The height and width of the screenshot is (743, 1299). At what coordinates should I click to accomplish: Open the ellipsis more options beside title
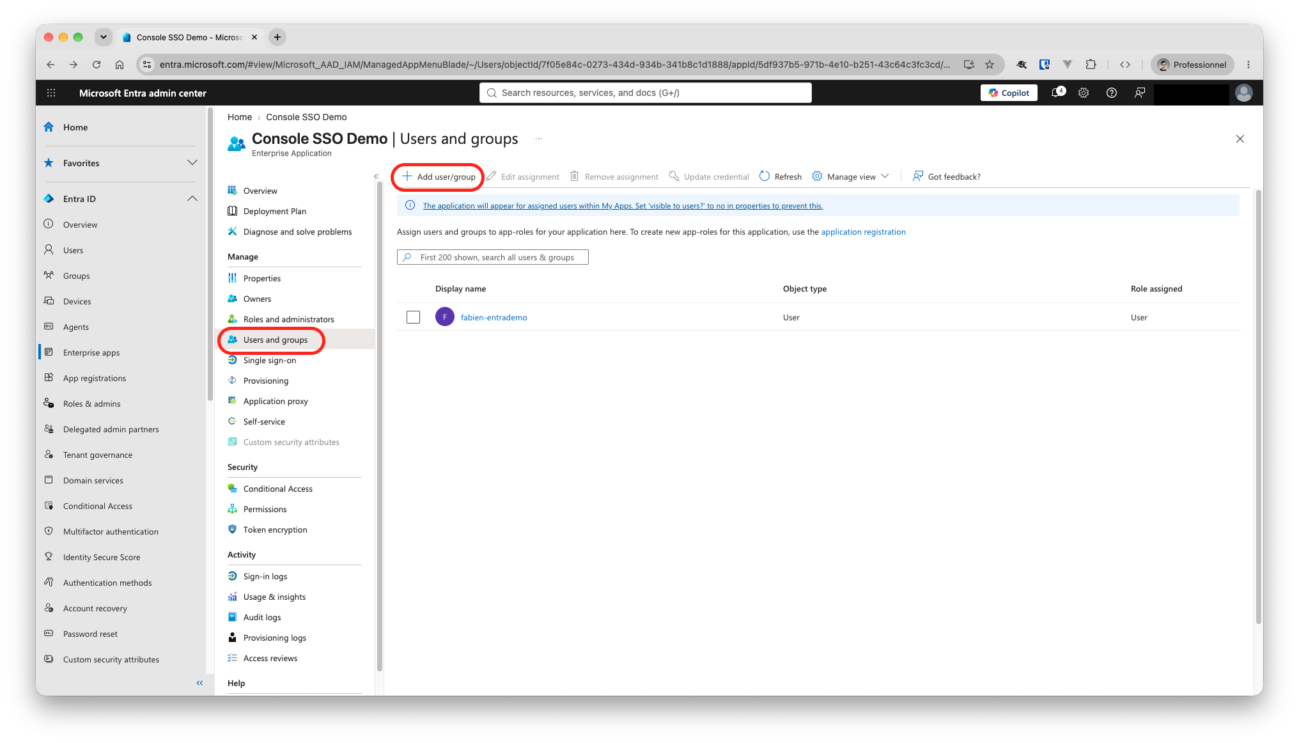click(539, 139)
